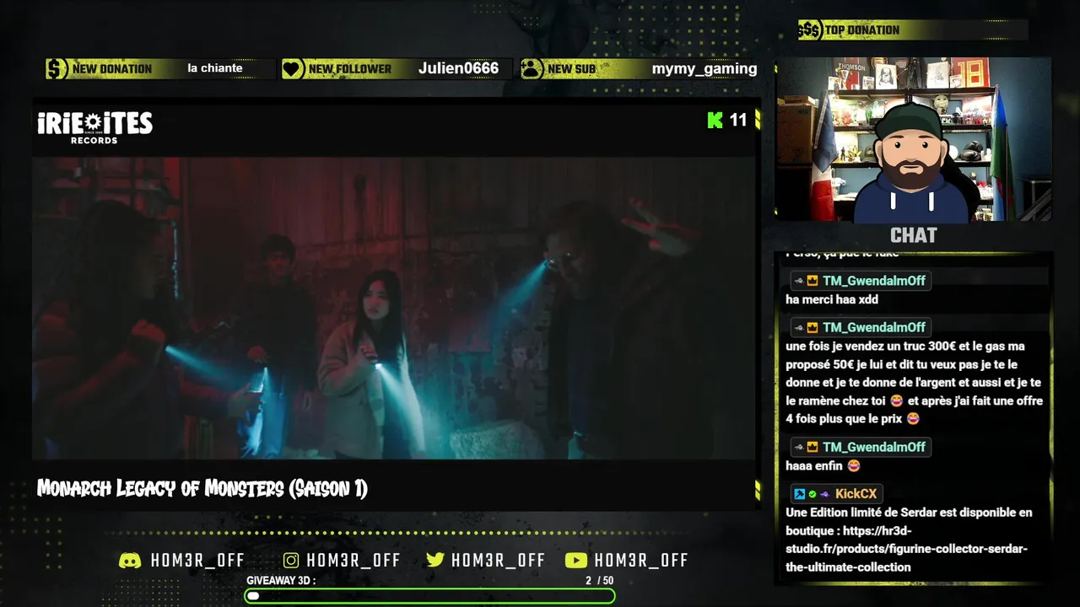Image resolution: width=1080 pixels, height=607 pixels.
Task: Click the dollar icon beside New Donation
Action: click(57, 69)
